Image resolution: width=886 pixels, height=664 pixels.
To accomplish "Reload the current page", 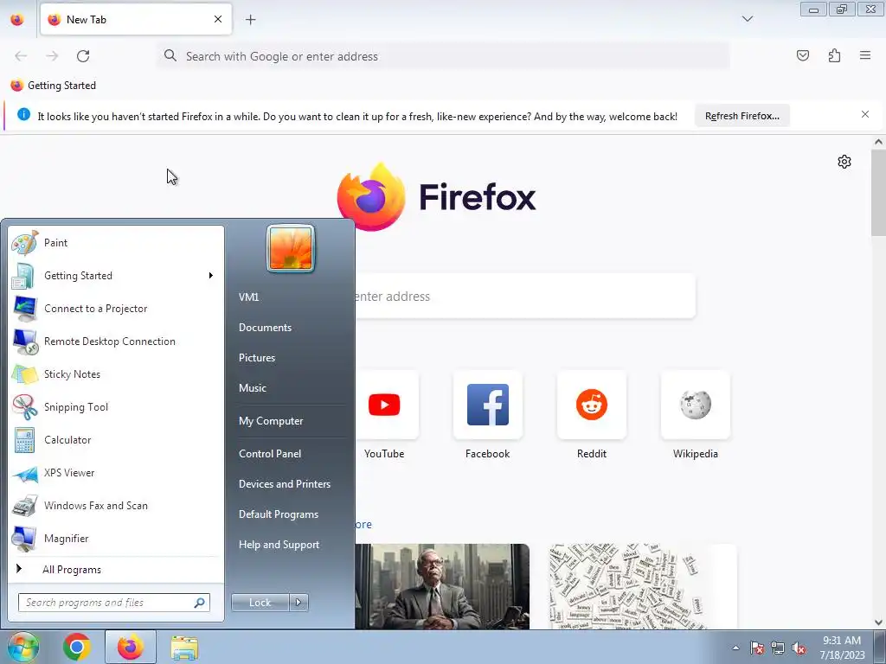I will (83, 56).
